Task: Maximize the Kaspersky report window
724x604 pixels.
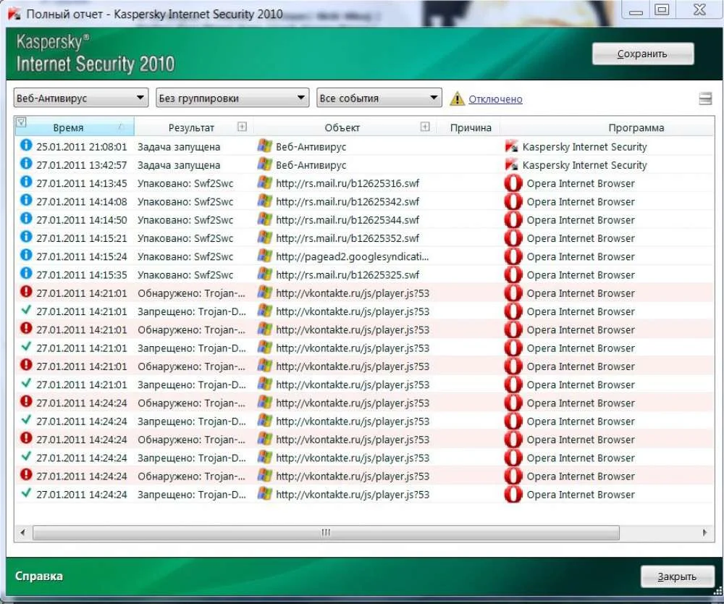Action: pyautogui.click(x=662, y=9)
